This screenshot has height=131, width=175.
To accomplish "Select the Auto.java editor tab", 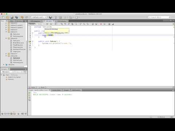I will pyautogui.click(x=49, y=21).
